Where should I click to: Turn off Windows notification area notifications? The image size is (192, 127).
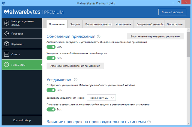(x=51, y=90)
